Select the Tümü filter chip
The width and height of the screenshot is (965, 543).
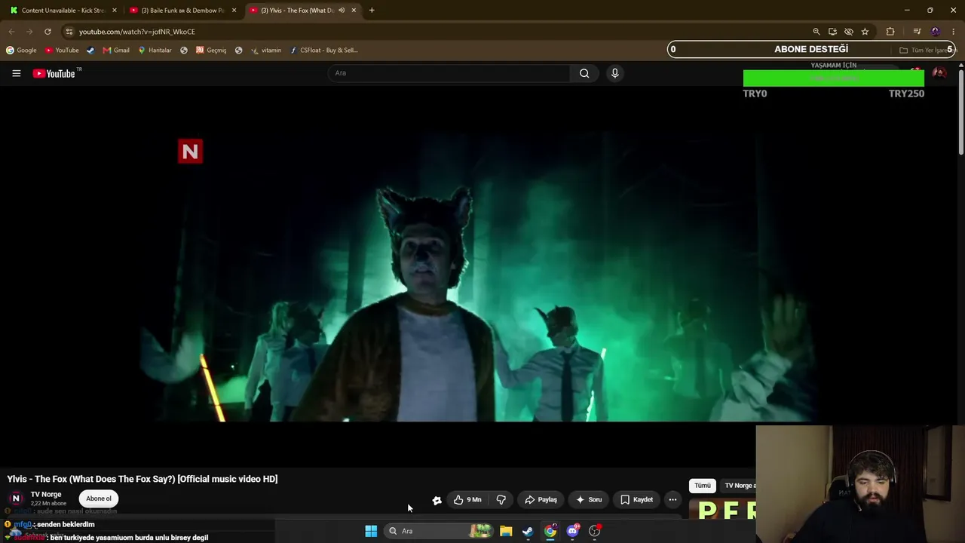703,486
